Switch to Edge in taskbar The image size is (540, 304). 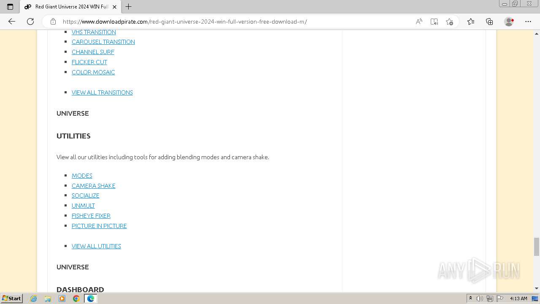pos(91,299)
